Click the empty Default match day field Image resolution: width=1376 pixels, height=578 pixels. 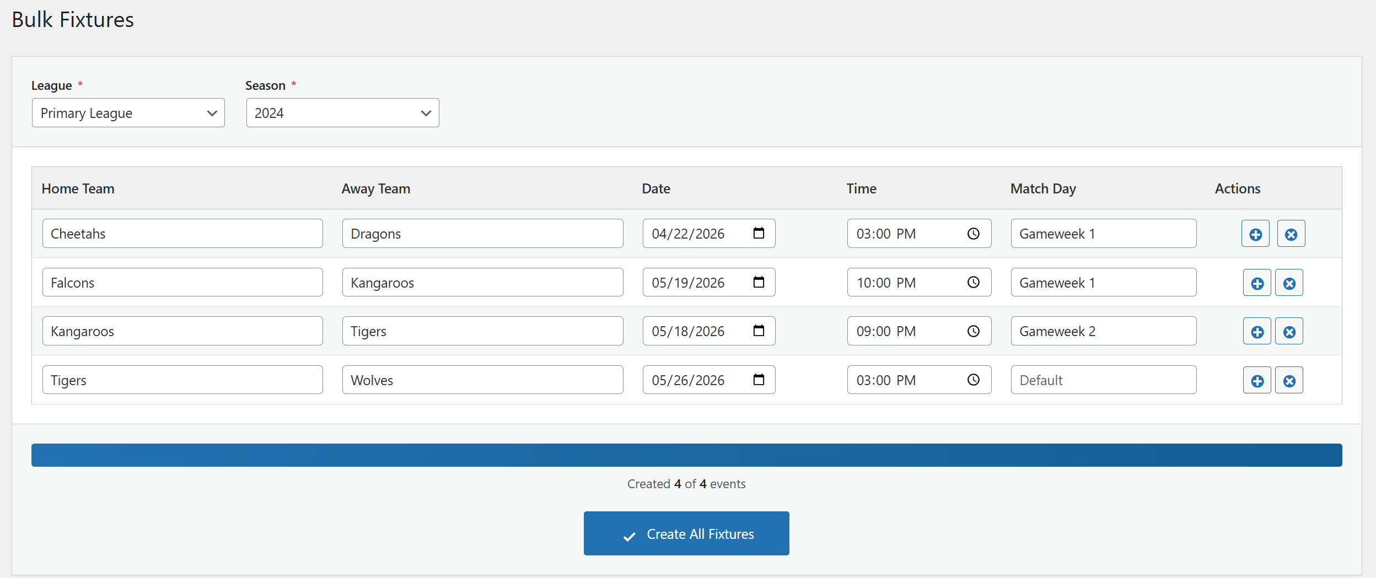point(1103,380)
